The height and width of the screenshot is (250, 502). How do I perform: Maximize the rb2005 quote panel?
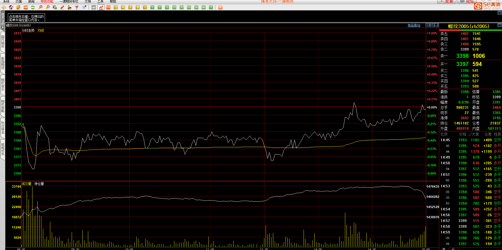coord(499,25)
